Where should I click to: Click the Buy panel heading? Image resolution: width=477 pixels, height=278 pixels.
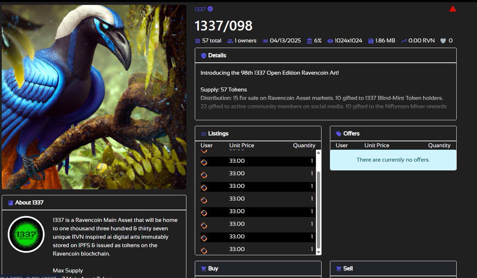[213, 268]
